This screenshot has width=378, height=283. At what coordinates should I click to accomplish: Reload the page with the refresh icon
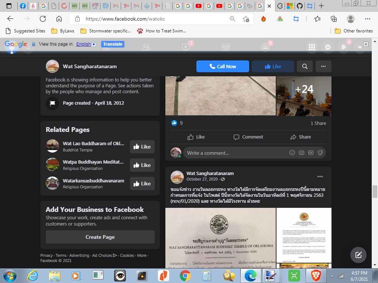43,19
